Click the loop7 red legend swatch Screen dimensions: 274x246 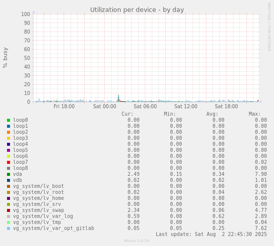(9, 162)
